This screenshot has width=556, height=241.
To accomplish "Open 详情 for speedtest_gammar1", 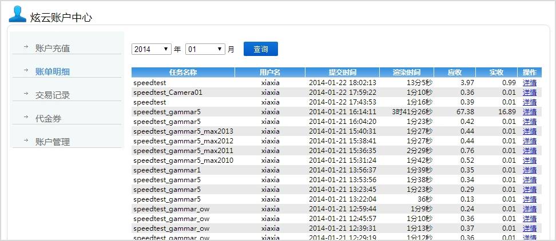I will click(530, 170).
